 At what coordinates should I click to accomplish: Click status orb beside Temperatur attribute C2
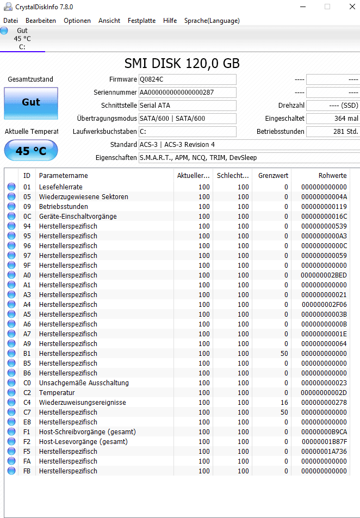coord(11,392)
